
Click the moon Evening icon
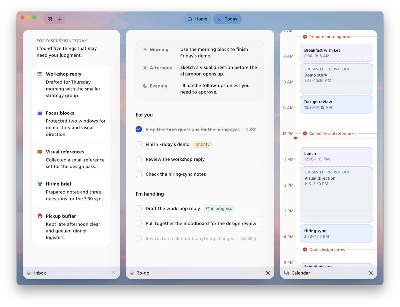[145, 86]
